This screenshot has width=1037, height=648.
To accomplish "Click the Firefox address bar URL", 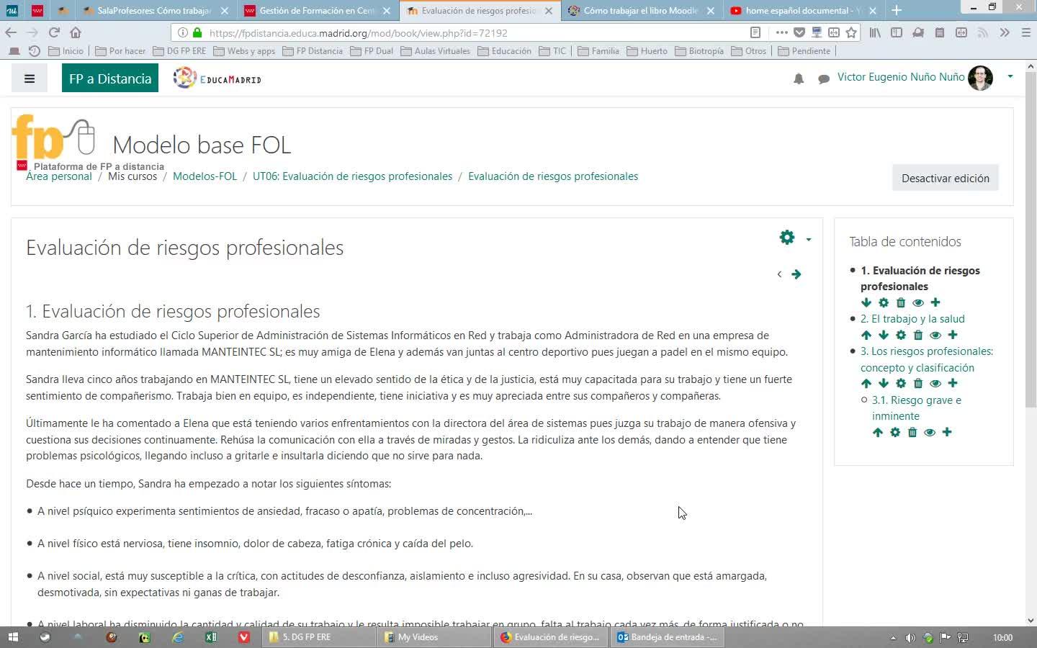I will 358,33.
